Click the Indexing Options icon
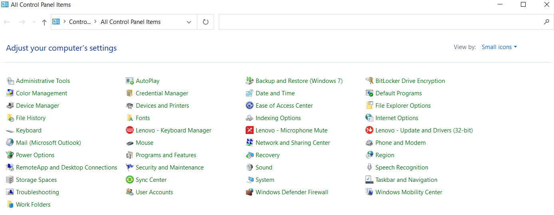 [x=249, y=118]
